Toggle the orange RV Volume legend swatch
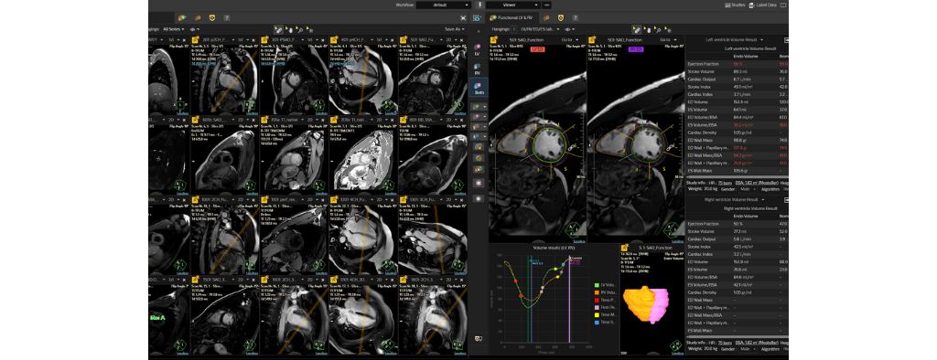This screenshot has width=937, height=360. tap(598, 292)
